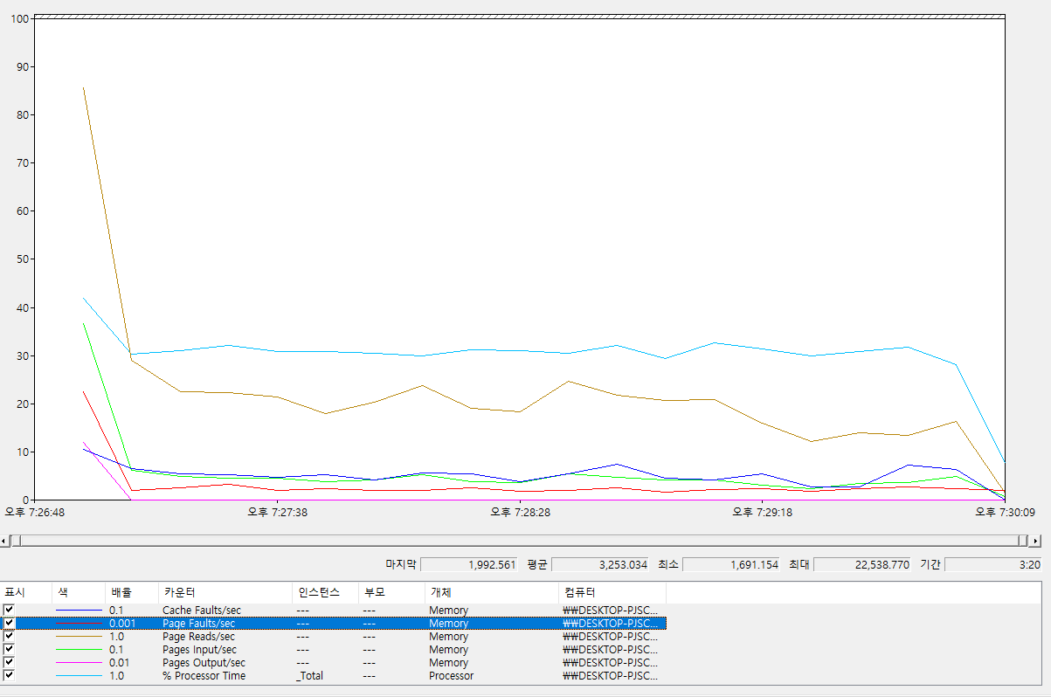Click the 오후 7:28:28 time axis label

point(520,512)
